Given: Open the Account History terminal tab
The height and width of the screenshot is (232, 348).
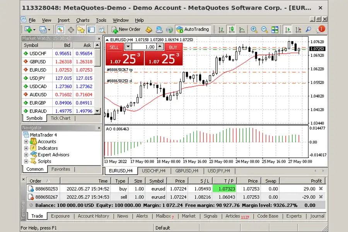Looking at the screenshot, I should [x=94, y=216].
